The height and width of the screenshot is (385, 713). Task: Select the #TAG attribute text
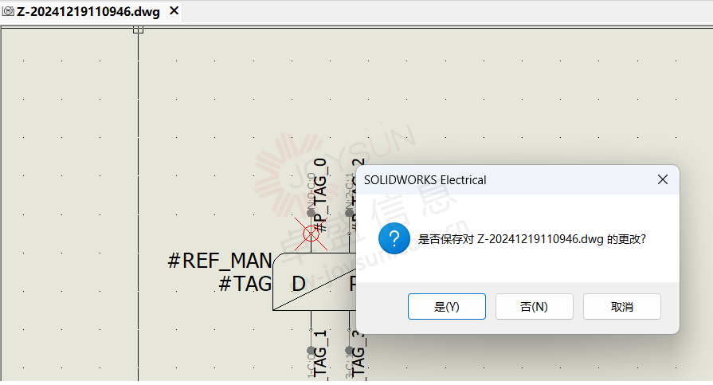tap(245, 284)
